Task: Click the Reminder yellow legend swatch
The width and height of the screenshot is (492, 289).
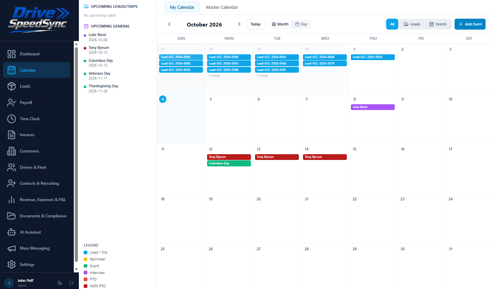Action: click(x=86, y=259)
